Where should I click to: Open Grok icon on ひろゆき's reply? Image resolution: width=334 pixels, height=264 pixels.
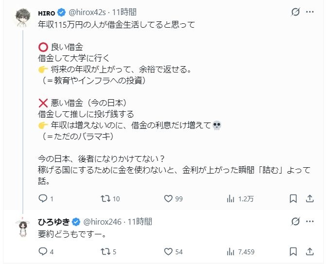pos(295,222)
